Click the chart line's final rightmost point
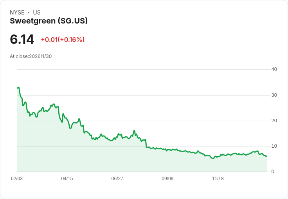288x199 pixels. coord(266,156)
